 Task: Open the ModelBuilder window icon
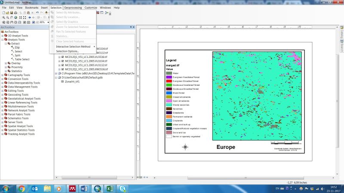(107, 13)
